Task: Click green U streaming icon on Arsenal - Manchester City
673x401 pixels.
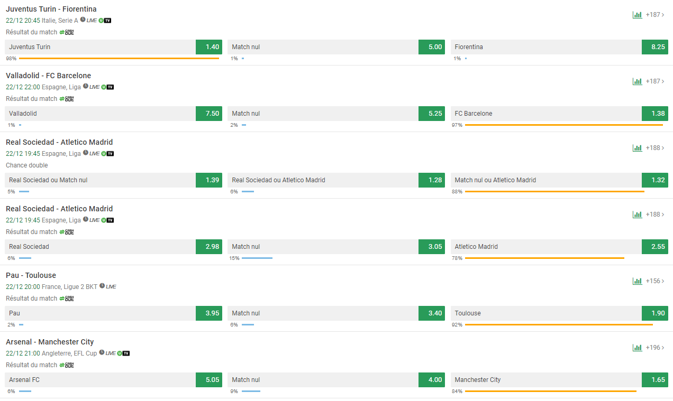Action: [119, 353]
